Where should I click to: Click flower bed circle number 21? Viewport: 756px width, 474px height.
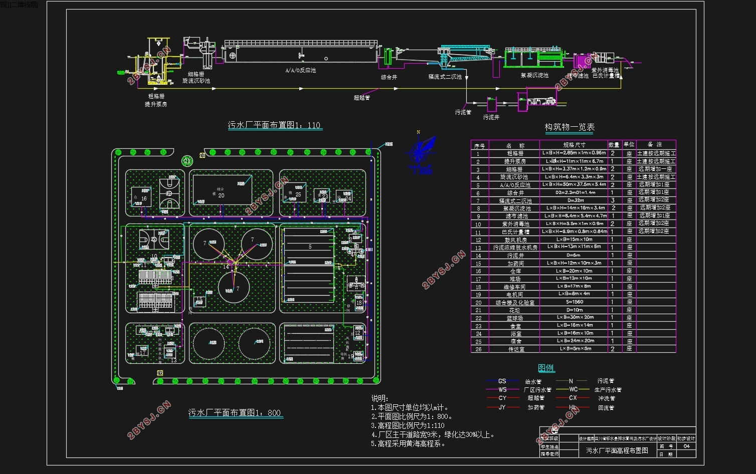187,161
